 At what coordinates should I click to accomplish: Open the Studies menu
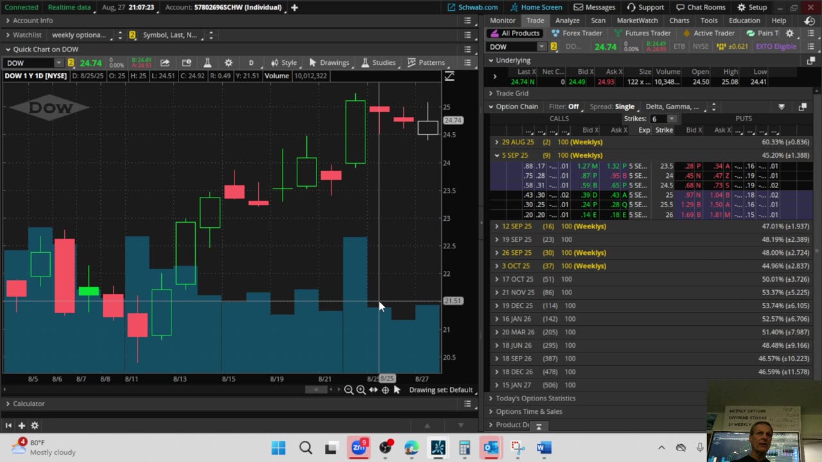coord(378,62)
